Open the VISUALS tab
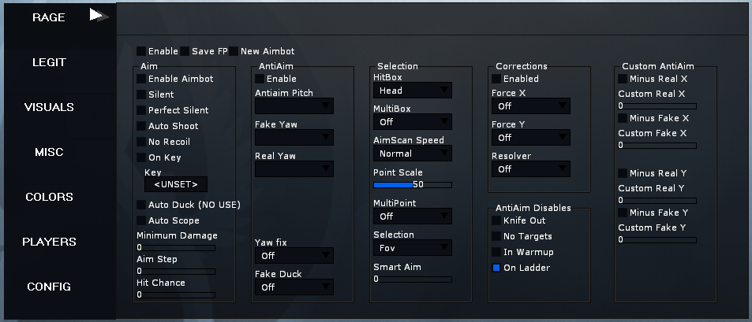This screenshot has height=322, width=752. point(49,107)
